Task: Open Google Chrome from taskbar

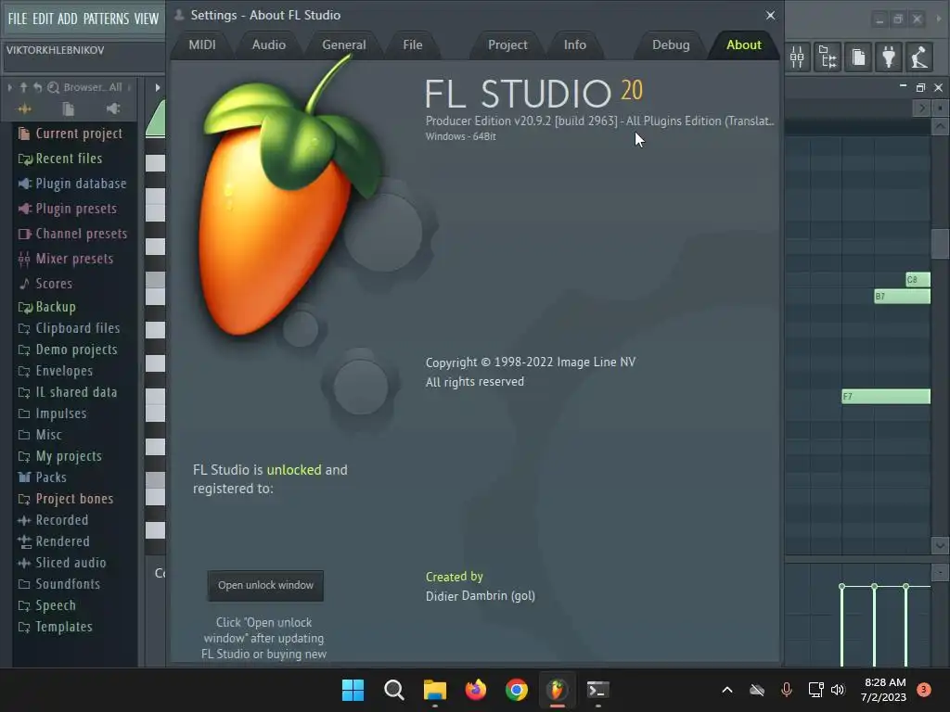Action: coord(516,690)
